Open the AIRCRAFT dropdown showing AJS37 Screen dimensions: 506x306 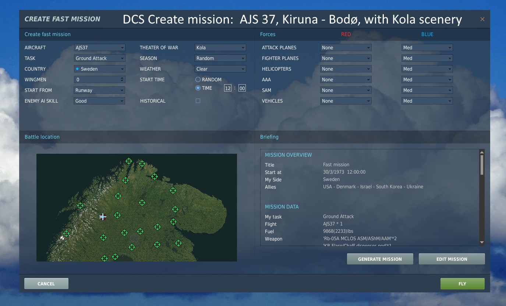(99, 47)
